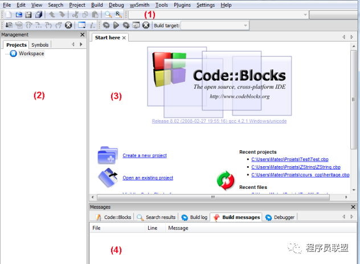The image size is (360, 264).
Task: Click the Build and run icon
Action: coord(126,25)
